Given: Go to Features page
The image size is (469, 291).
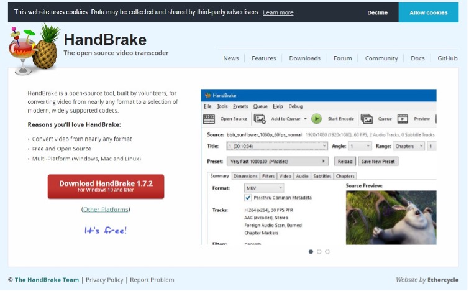Looking at the screenshot, I should click(264, 58).
